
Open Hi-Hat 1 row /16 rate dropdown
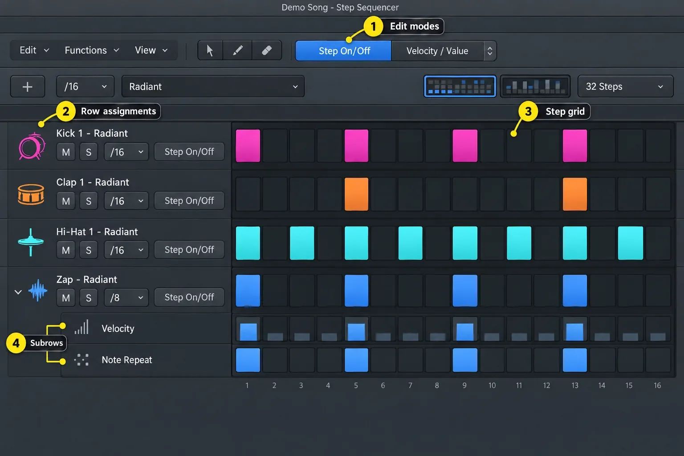point(126,250)
